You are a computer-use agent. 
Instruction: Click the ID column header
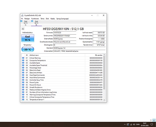(x=27, y=55)
